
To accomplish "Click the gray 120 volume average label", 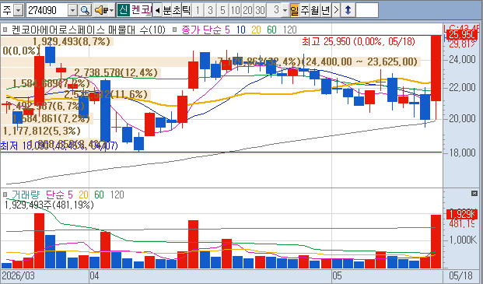I will click(117, 195).
